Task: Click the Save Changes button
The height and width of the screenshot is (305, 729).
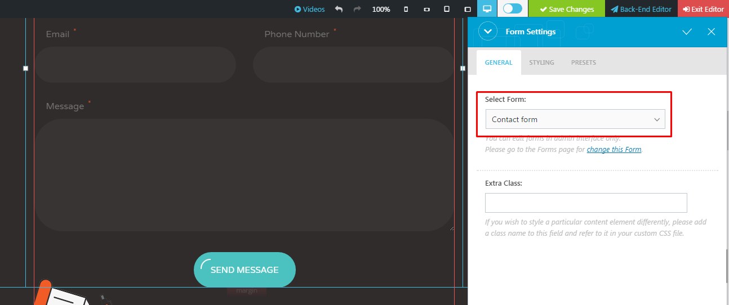Action: [567, 9]
